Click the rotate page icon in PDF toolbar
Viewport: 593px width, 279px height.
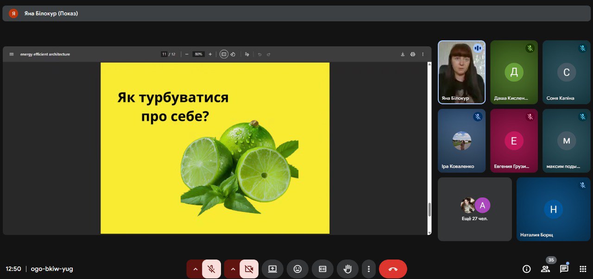pos(233,54)
